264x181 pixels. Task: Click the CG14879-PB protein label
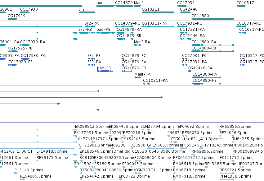(134, 68)
